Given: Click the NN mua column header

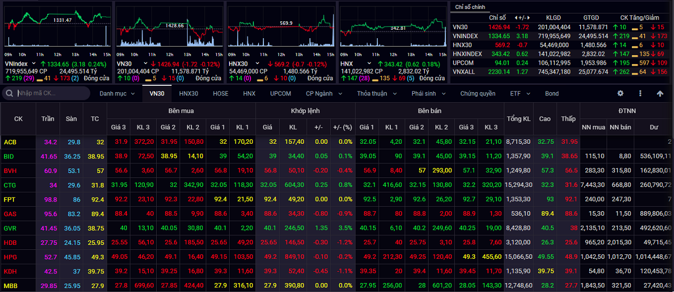Looking at the screenshot, I should (594, 127).
